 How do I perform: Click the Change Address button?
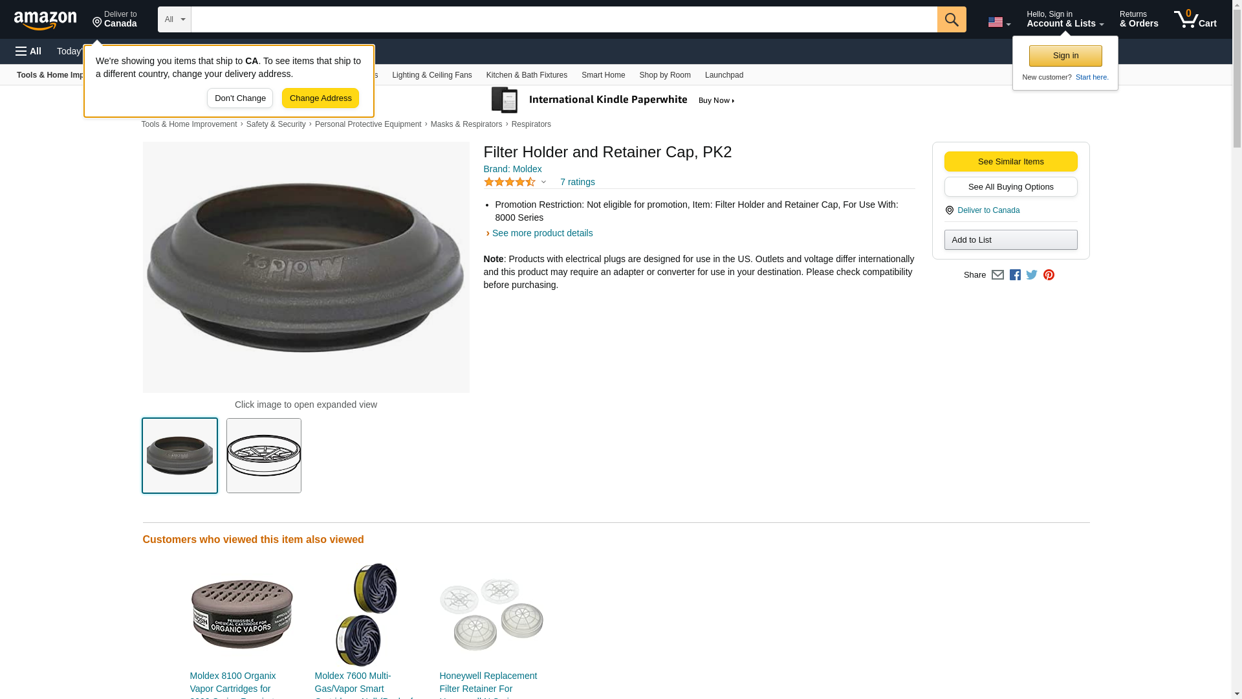320,98
